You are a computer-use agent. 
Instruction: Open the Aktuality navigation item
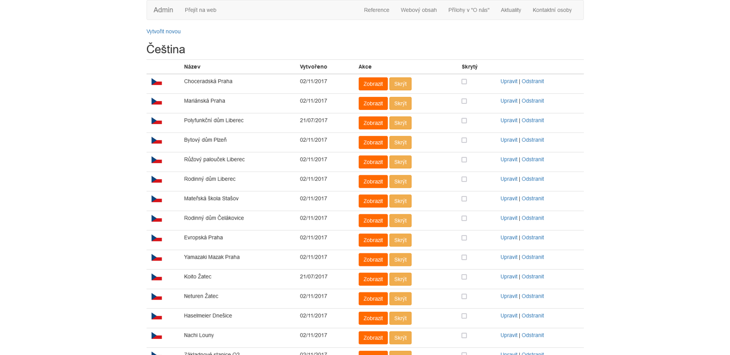[x=510, y=10]
